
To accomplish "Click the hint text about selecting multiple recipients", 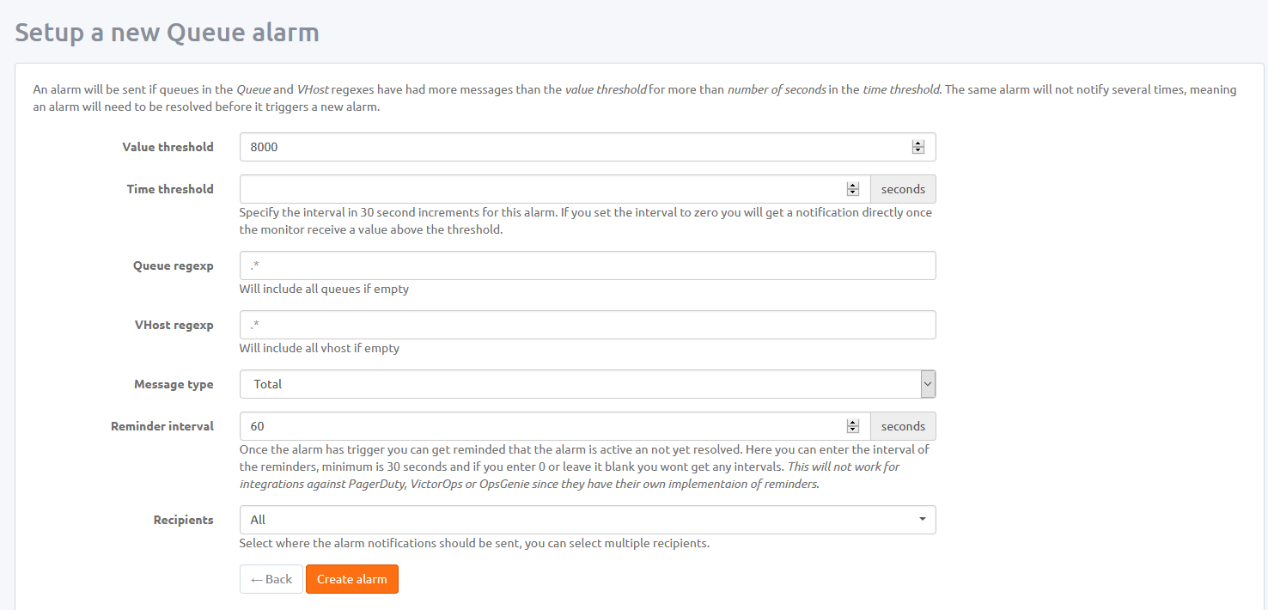I will coord(474,543).
